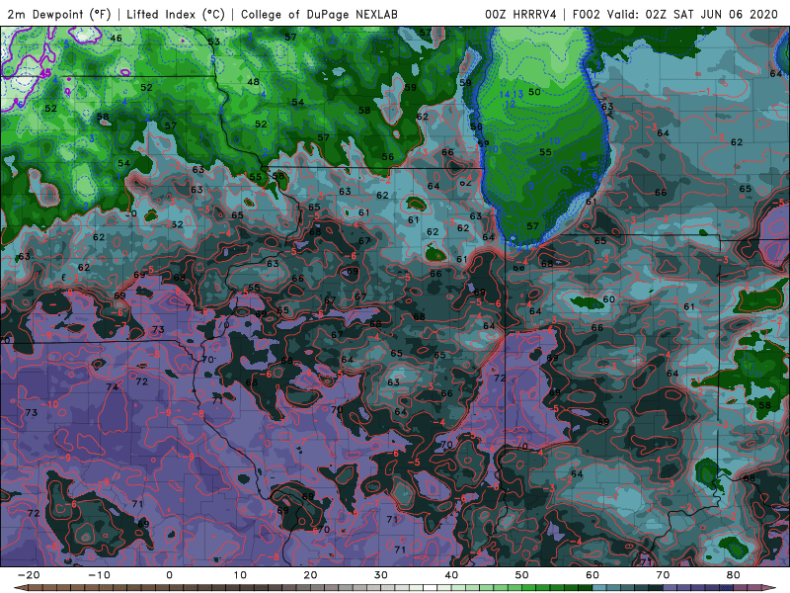Click the value 50 over Lake Michigan

(534, 92)
